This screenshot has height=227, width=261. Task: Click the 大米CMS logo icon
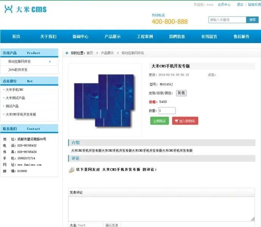[8, 9]
